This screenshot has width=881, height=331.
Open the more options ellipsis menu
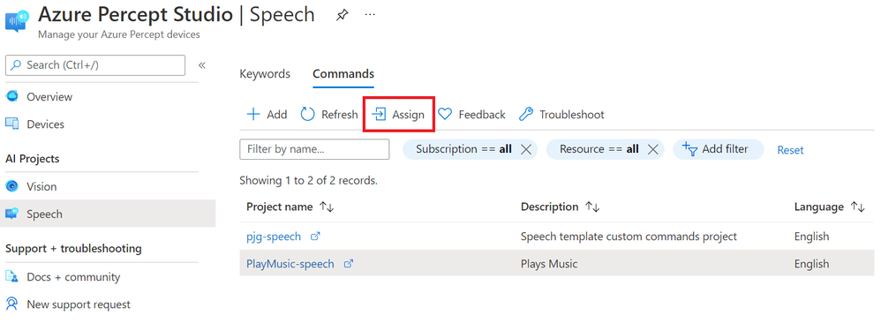coord(370,15)
